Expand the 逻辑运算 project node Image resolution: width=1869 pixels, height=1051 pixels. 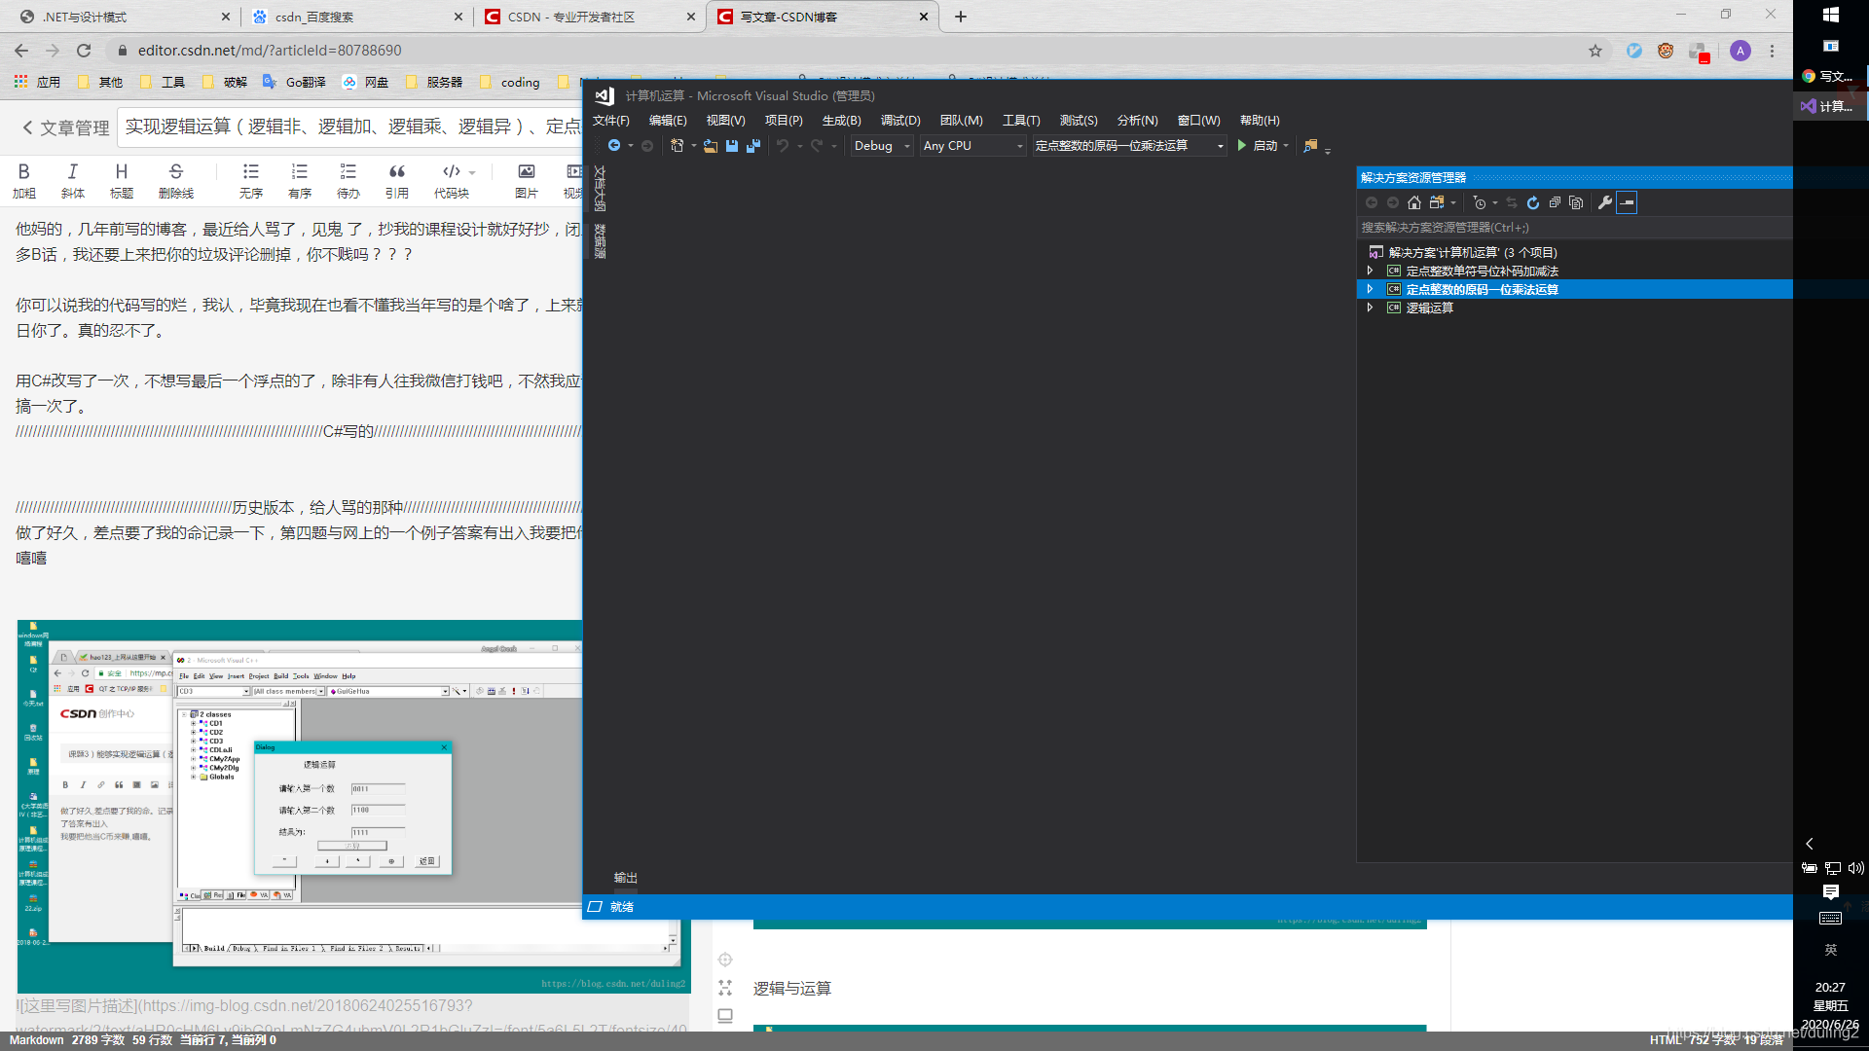(1370, 308)
